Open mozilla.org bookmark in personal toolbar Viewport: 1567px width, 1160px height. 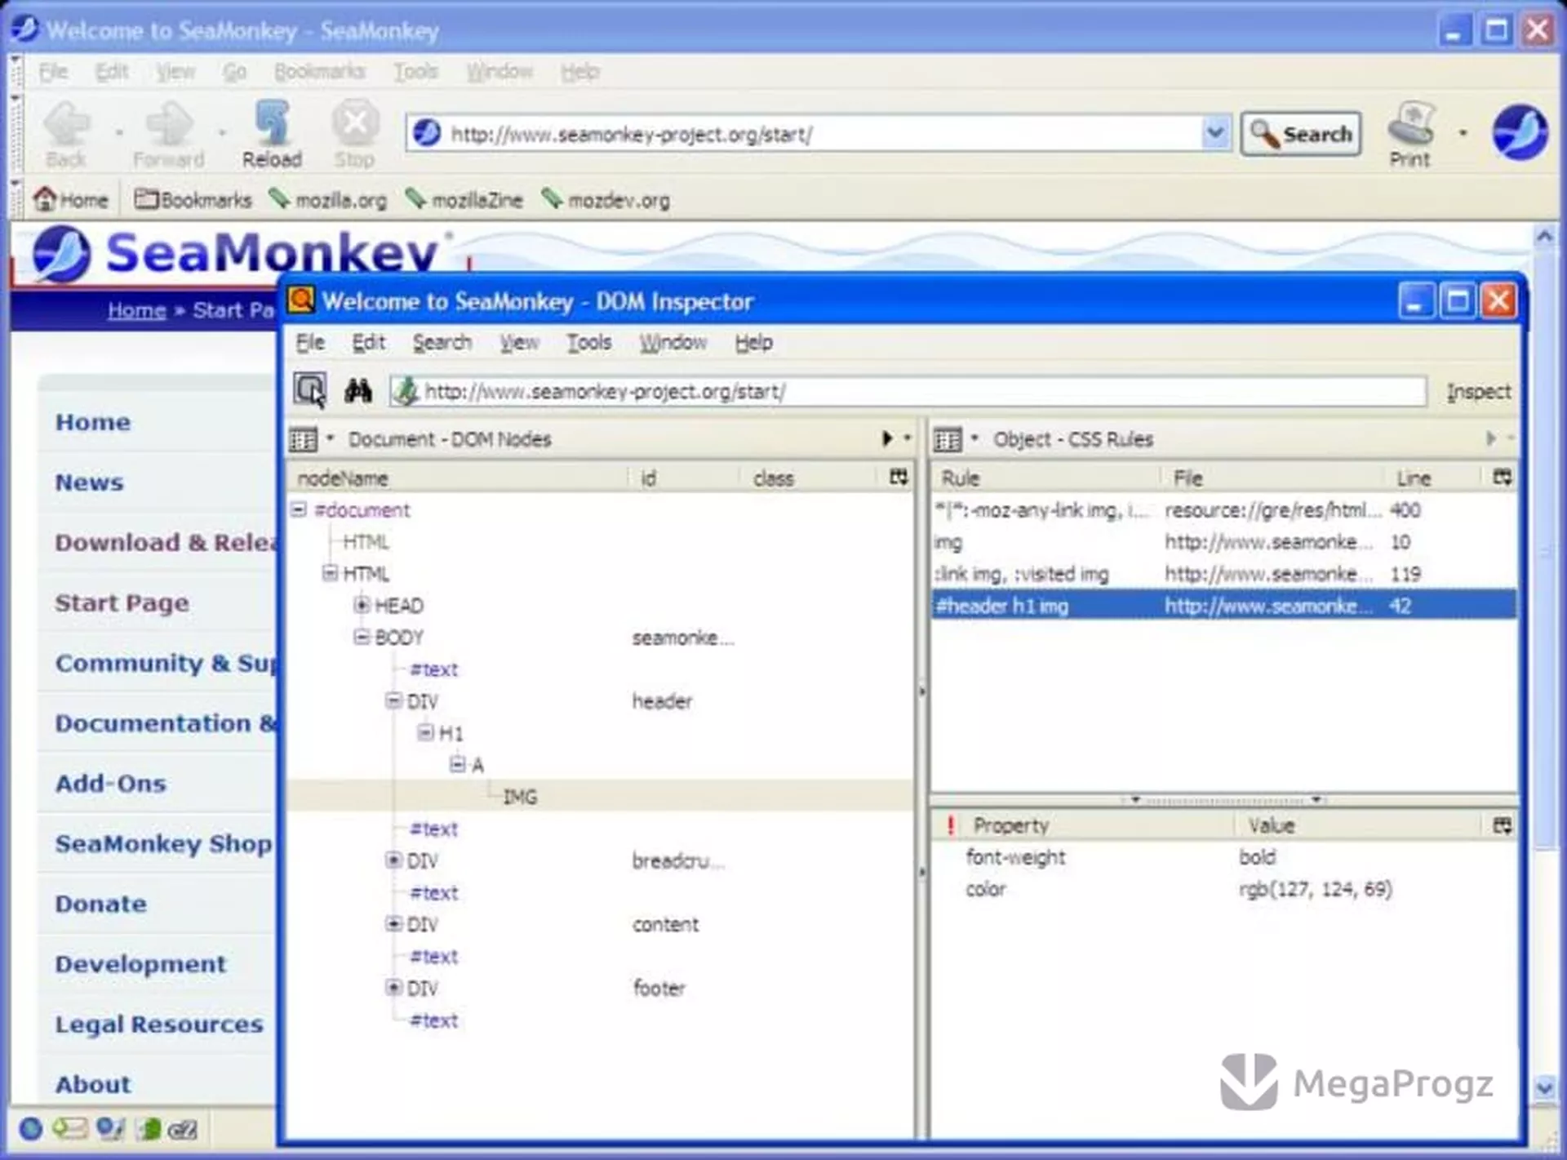pyautogui.click(x=328, y=199)
